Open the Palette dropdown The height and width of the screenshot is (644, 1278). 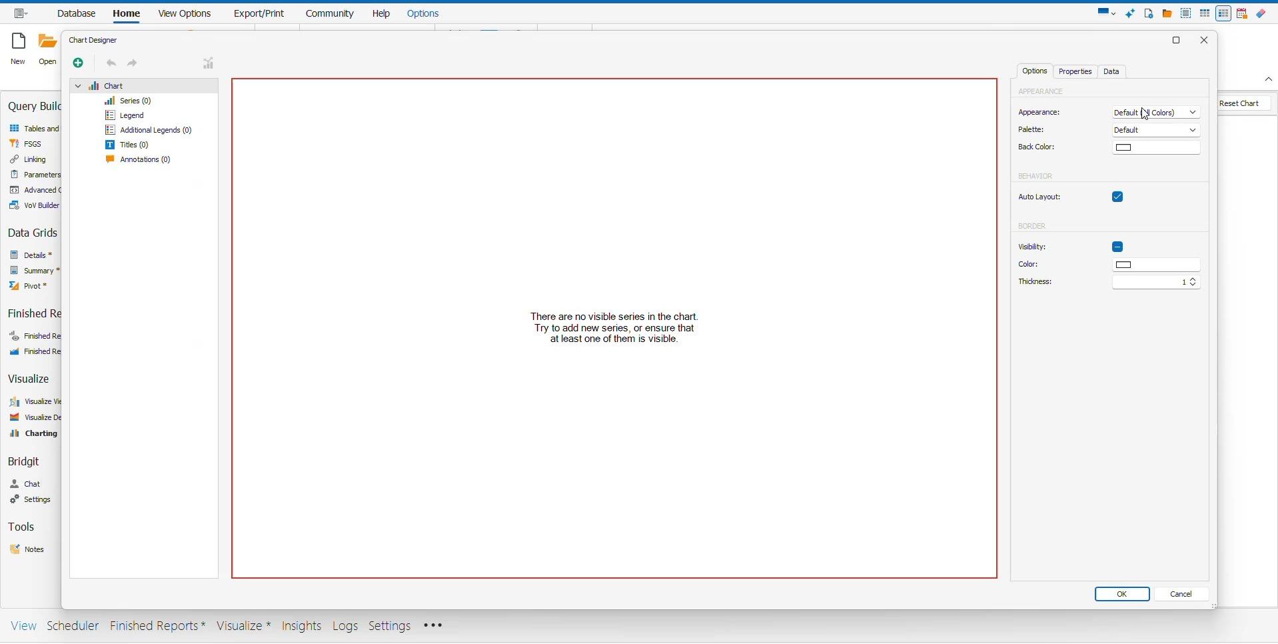click(1156, 130)
